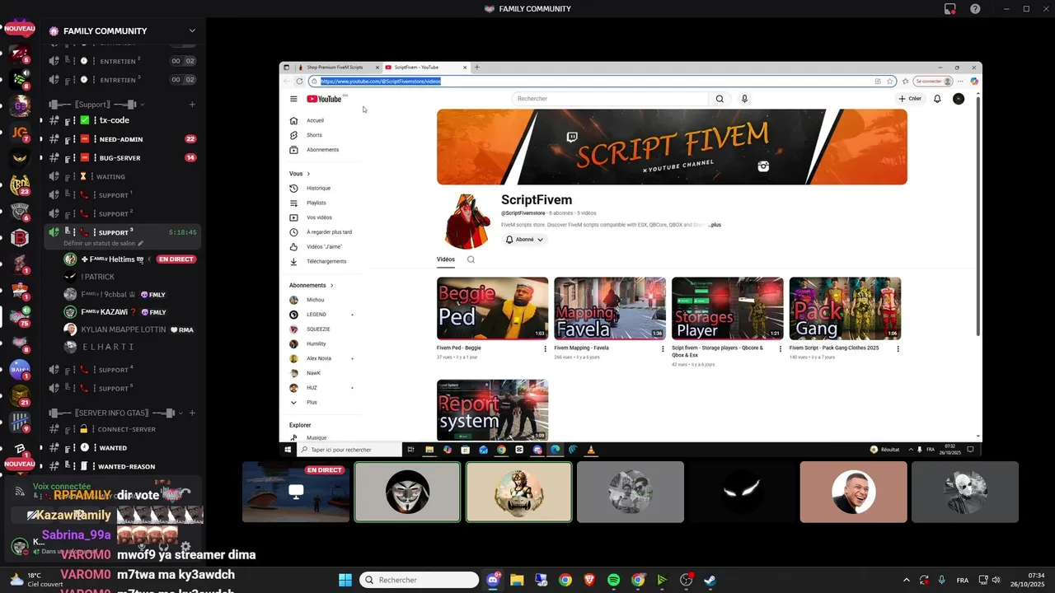The image size is (1055, 593).
Task: Click Définir un statut de salon
Action: [x=104, y=244]
